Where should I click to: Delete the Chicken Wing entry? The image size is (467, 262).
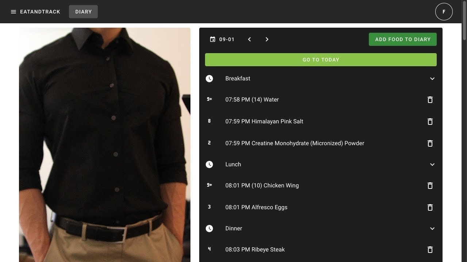pyautogui.click(x=430, y=186)
